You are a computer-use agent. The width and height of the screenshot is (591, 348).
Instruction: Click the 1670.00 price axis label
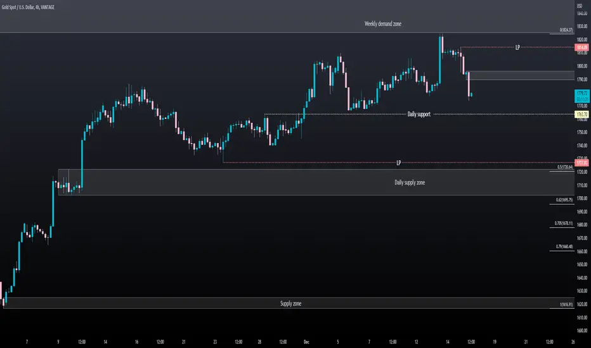pos(582,238)
